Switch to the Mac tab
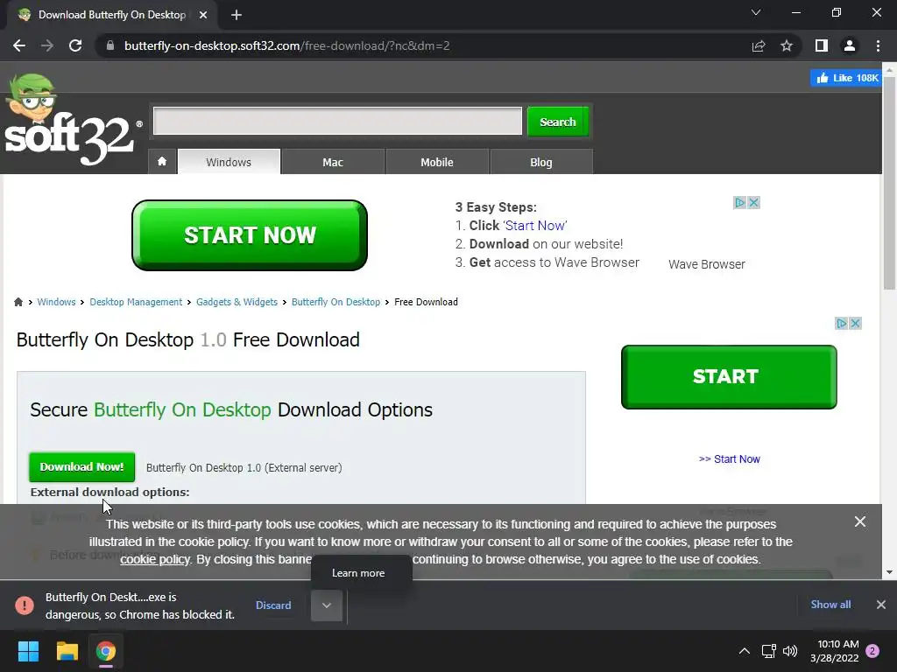 click(333, 162)
